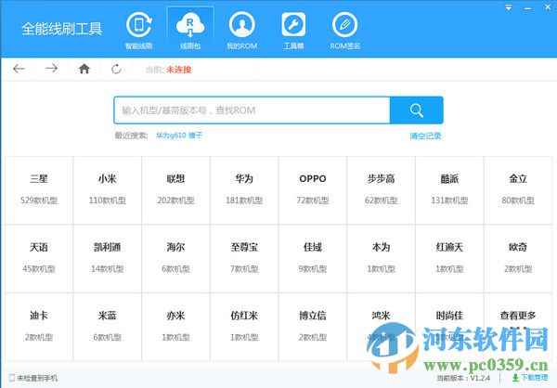The height and width of the screenshot is (388, 557).
Task: Pick recent search 华为g610
Action: (171, 136)
